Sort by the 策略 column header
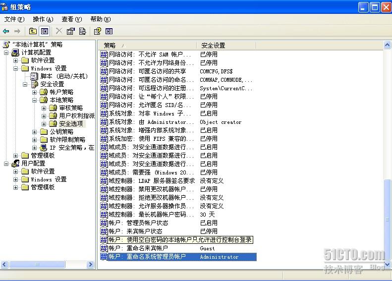The width and height of the screenshot is (392, 281). [147, 45]
